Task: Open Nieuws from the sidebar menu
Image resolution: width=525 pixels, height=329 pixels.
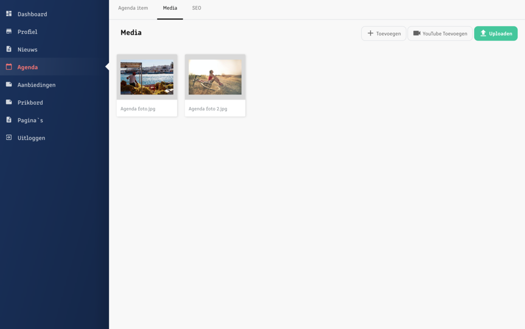Action: tap(27, 49)
